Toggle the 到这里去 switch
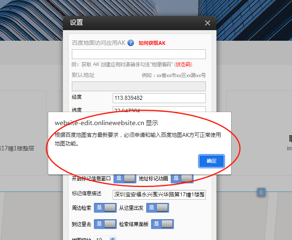Screen dimensions: 292x240 [105, 224]
